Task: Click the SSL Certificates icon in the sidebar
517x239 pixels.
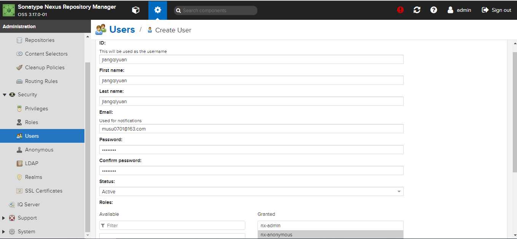Action: click(x=19, y=191)
